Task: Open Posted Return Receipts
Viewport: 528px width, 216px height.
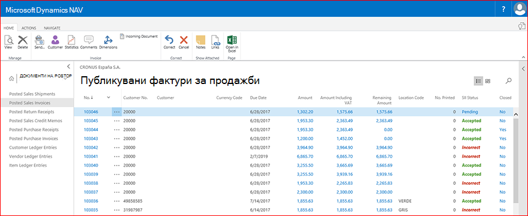Action: (32, 112)
